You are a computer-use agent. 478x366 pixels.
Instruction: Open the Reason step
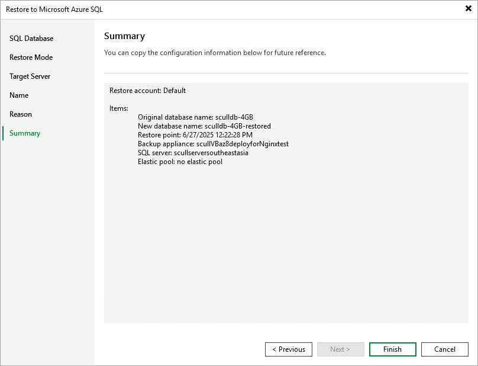click(21, 114)
